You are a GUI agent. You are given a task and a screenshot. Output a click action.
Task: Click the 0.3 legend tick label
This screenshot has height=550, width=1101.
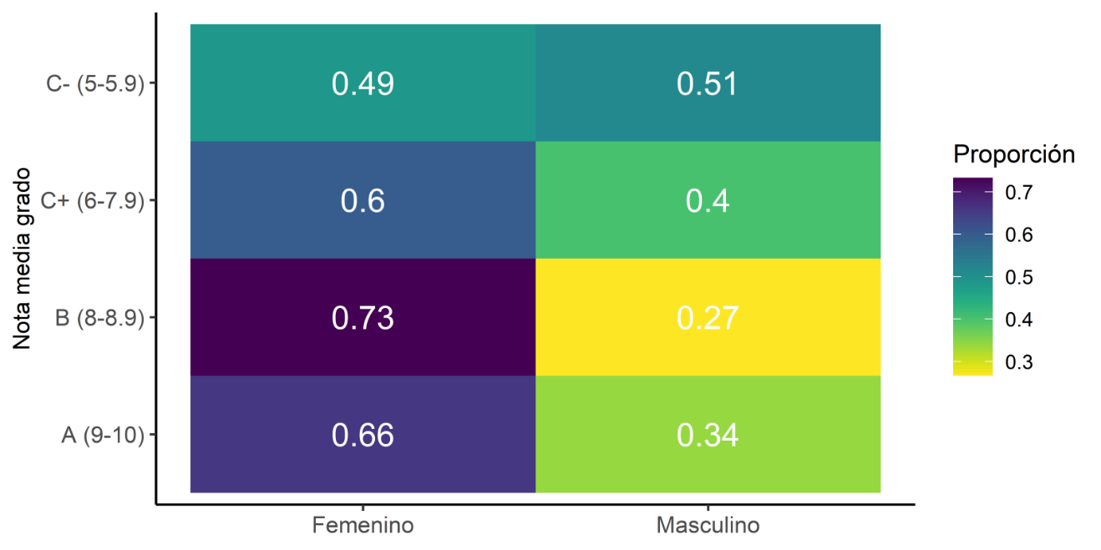1019,361
